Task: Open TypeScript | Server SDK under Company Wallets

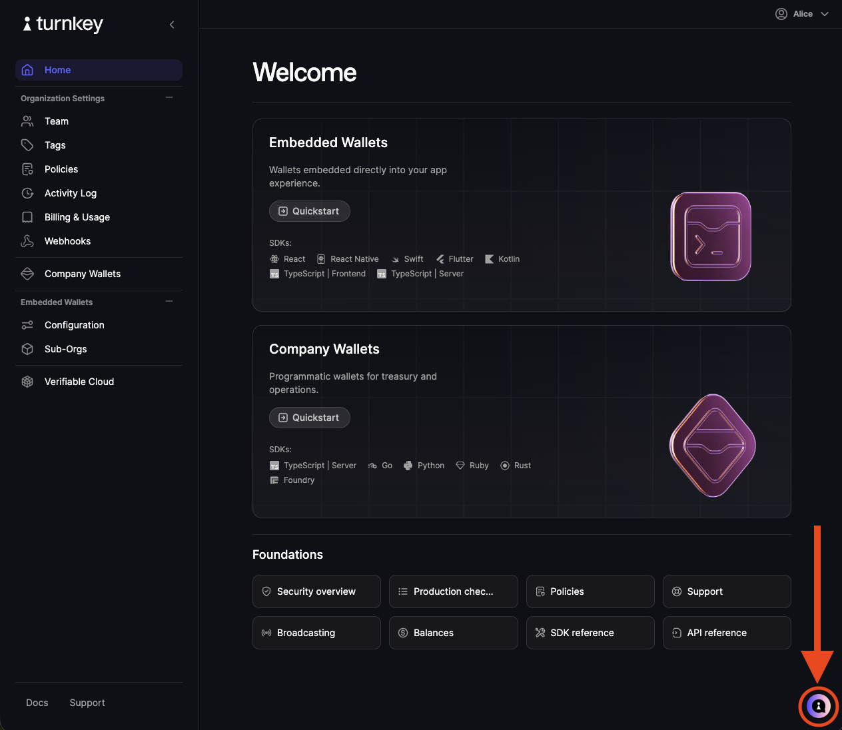Action: 313,466
